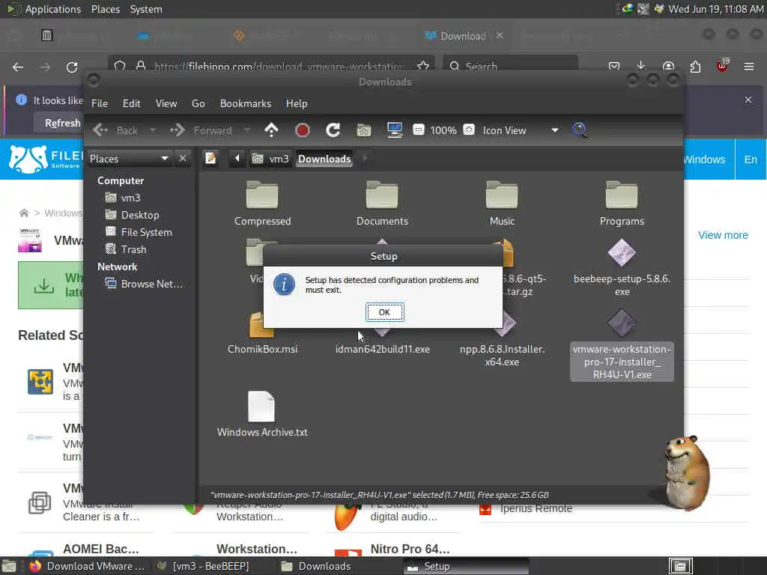Open the System menu in top panel

click(146, 9)
